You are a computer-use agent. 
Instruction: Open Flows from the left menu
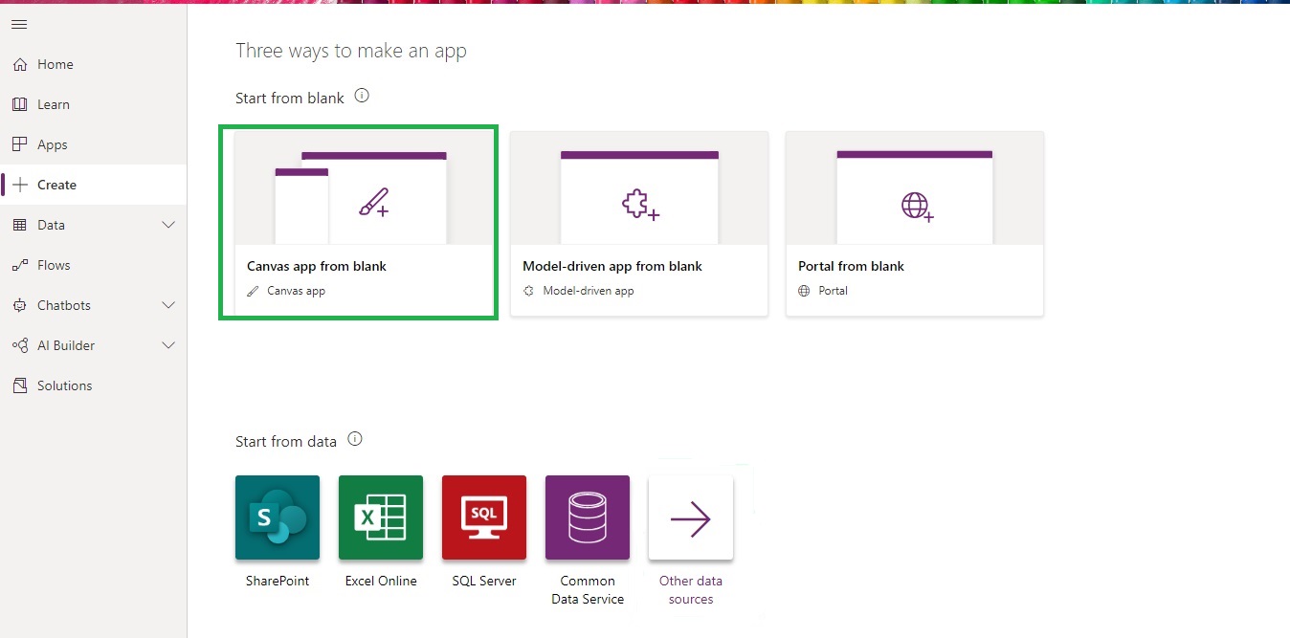pos(54,265)
